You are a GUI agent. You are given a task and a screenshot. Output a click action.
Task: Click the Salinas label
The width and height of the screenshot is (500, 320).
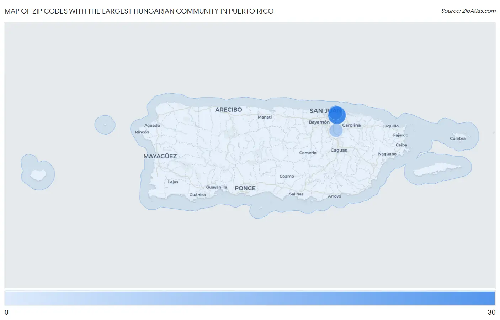pos(296,194)
